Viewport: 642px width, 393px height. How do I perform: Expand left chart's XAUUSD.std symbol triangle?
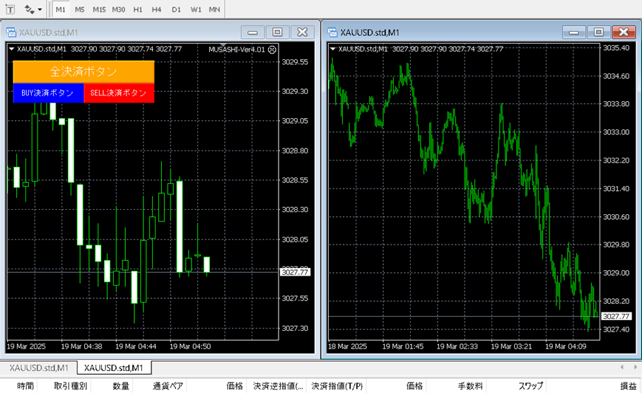tap(11, 49)
